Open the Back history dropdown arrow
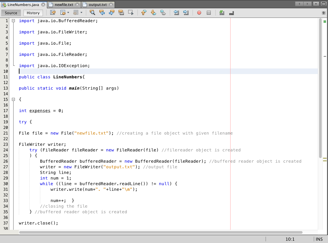The width and height of the screenshot is (328, 243). [68, 13]
